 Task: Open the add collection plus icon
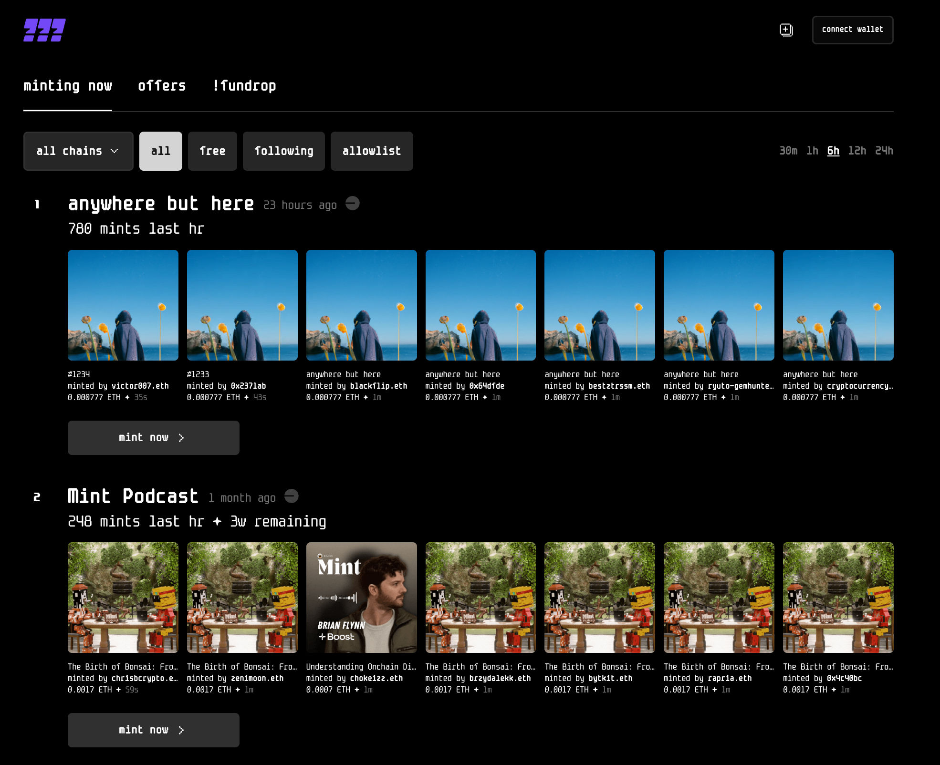pos(786,30)
